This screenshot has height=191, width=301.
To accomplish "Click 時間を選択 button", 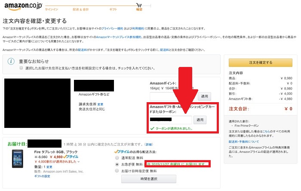I will pyautogui.click(x=149, y=179).
